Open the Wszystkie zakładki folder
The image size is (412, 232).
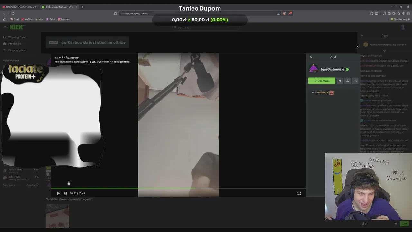pos(400,19)
